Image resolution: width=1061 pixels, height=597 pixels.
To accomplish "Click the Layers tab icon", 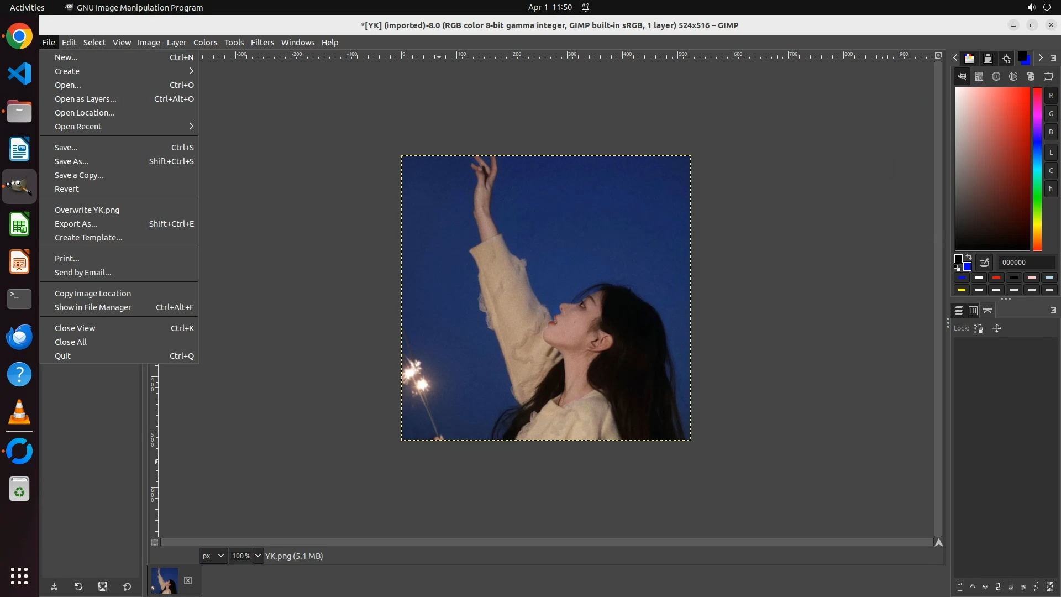I will click(x=959, y=311).
